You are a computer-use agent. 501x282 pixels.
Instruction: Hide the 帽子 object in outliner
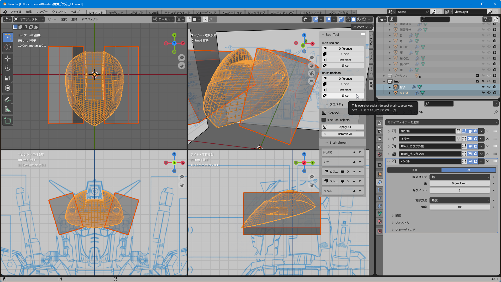point(489,87)
